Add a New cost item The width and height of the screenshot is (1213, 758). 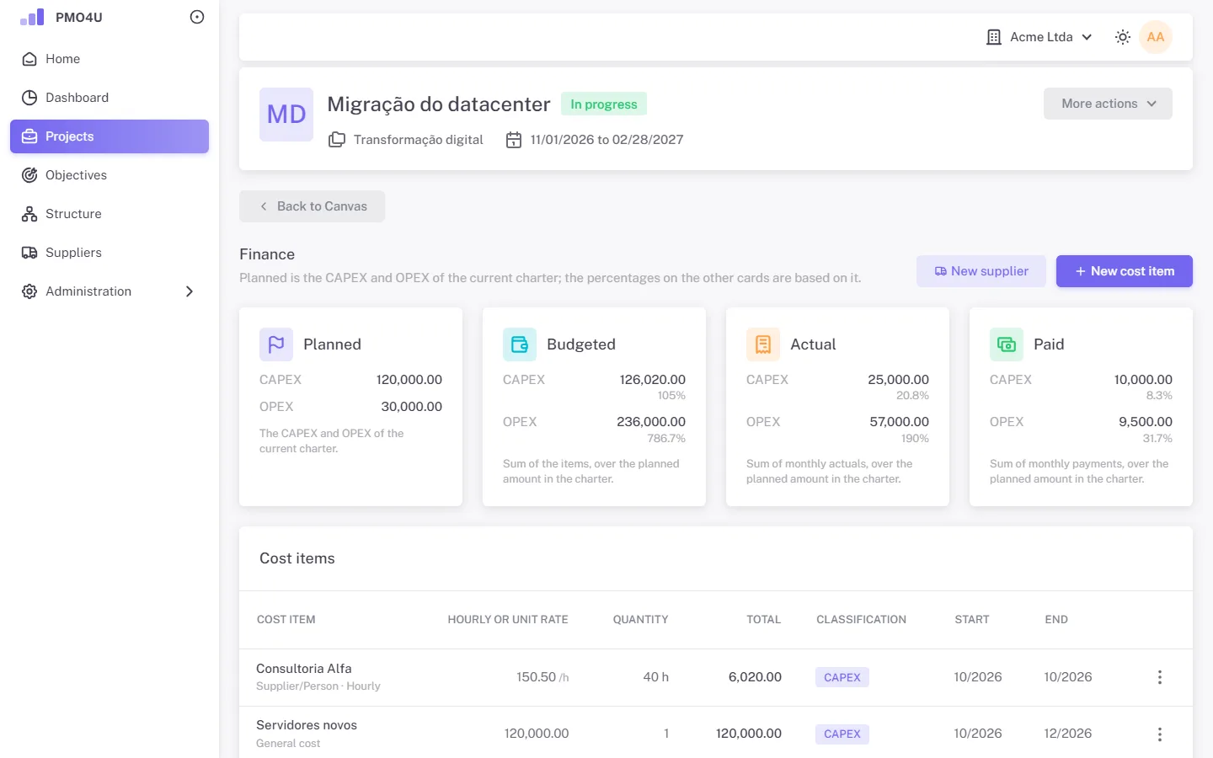1125,271
